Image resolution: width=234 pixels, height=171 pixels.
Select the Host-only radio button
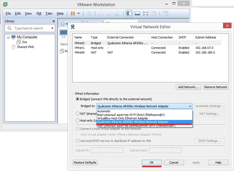tap(77, 120)
